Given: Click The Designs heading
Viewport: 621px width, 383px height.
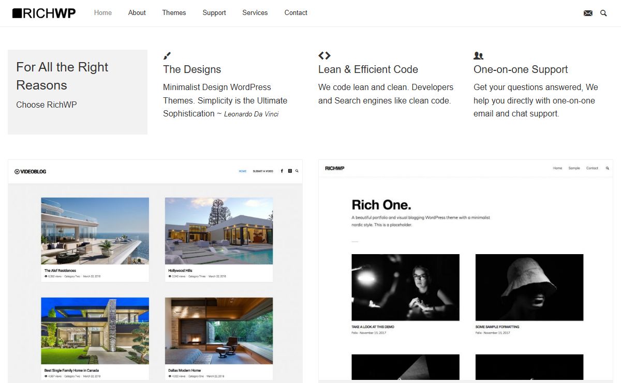Looking at the screenshot, I should coord(192,69).
